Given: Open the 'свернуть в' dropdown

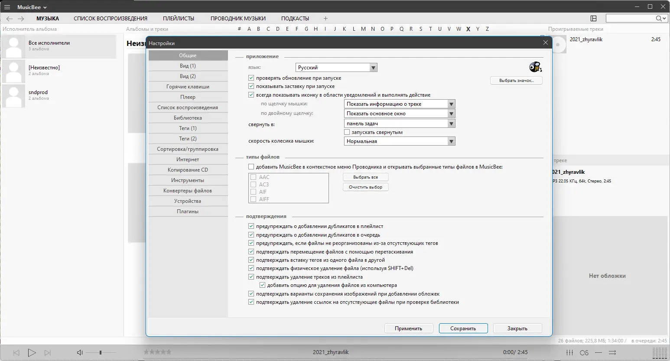Looking at the screenshot, I should click(400, 124).
